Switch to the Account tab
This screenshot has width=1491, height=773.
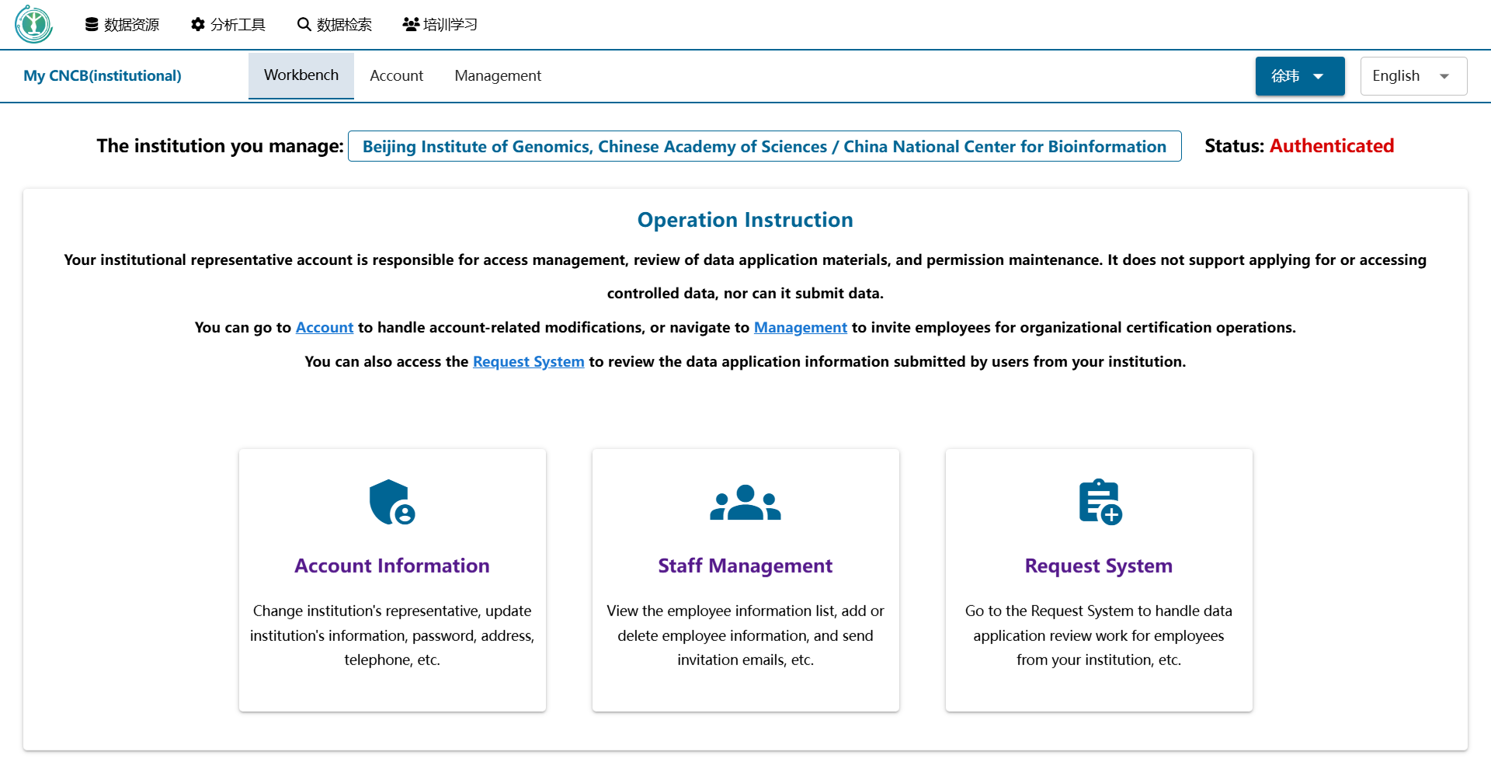pyautogui.click(x=397, y=75)
